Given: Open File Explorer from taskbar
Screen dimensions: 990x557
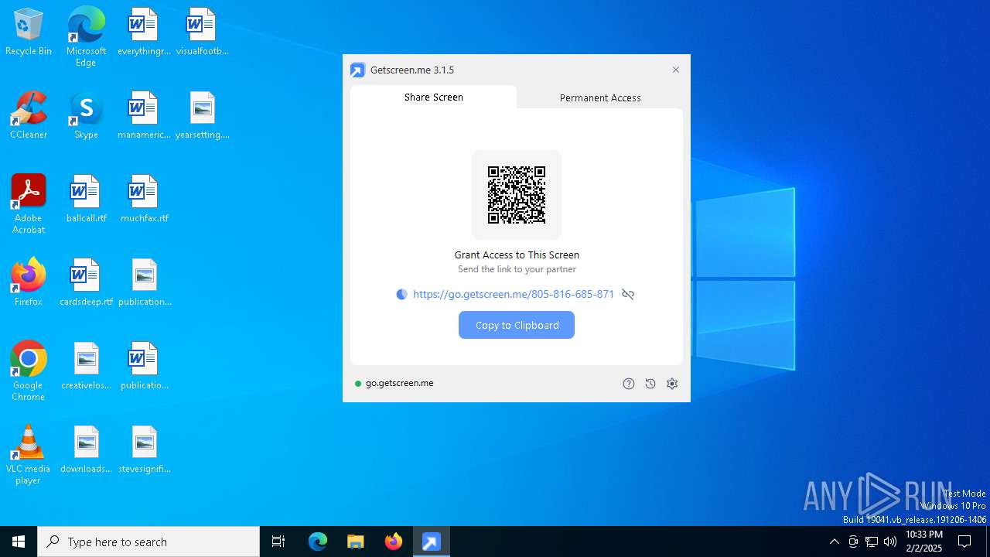Looking at the screenshot, I should coord(355,542).
